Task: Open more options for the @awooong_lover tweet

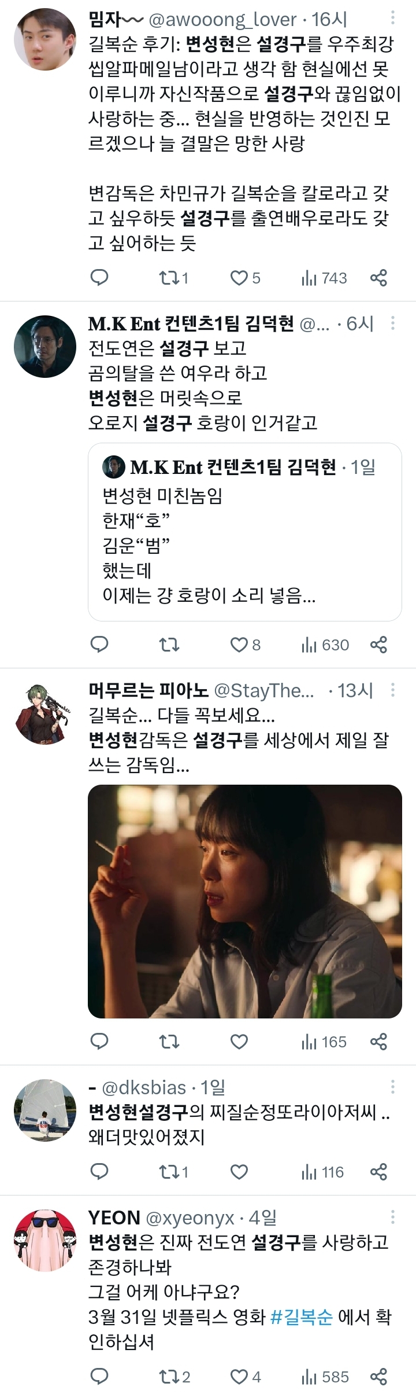Action: point(393,18)
